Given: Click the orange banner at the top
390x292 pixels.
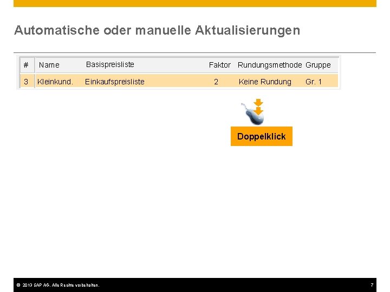Looking at the screenshot, I should (195, 3).
